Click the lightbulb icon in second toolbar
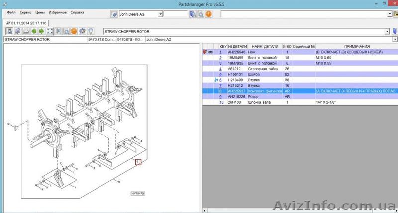The height and width of the screenshot is (213, 398). point(90,31)
